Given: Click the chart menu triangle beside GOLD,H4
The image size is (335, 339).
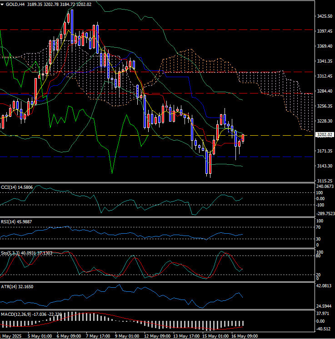Looking at the screenshot, I should pos(2,5).
